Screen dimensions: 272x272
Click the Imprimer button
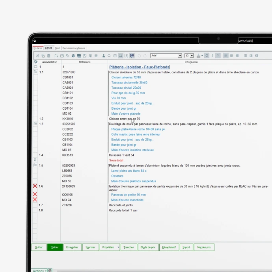coord(91,247)
